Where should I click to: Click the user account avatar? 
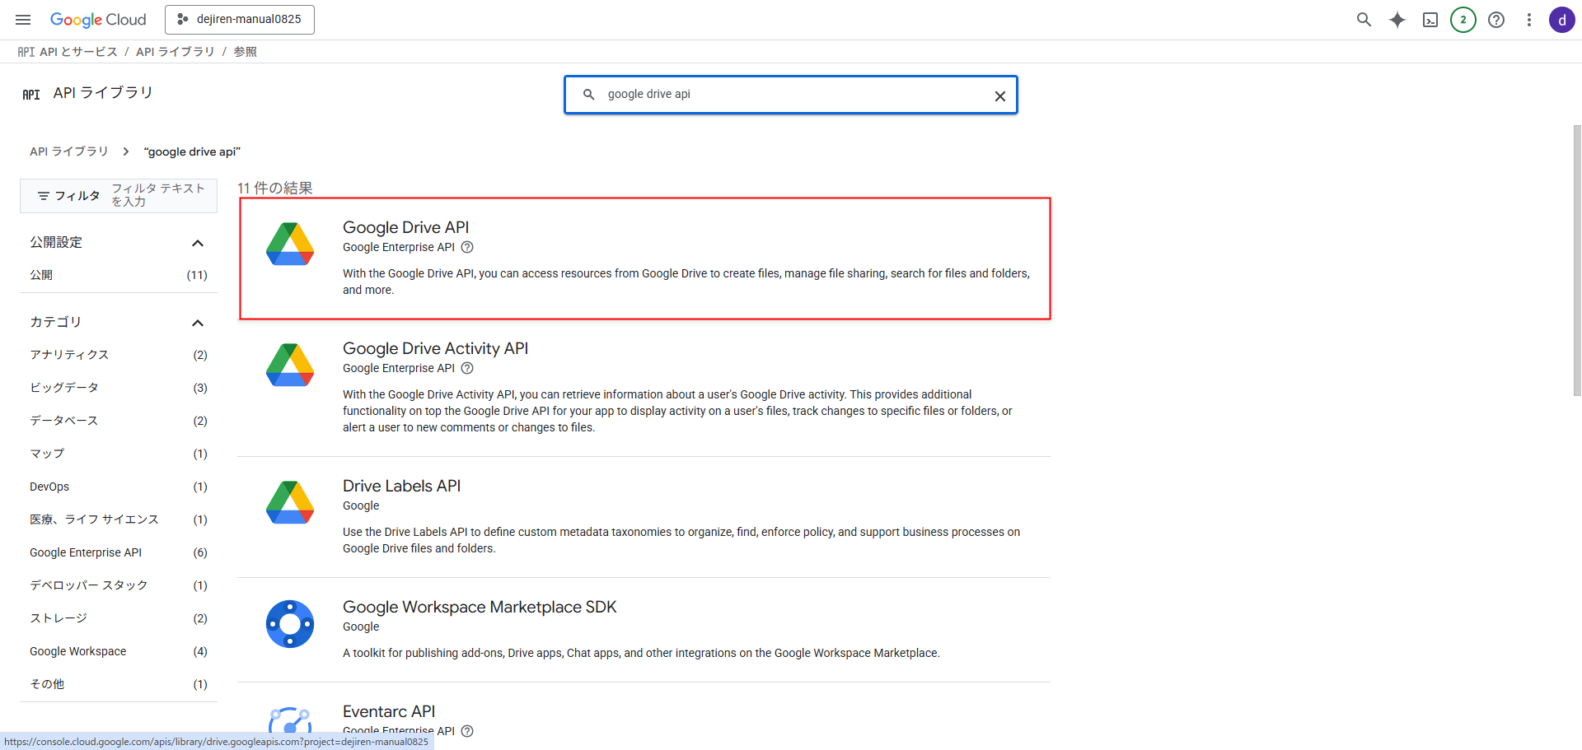coord(1561,20)
